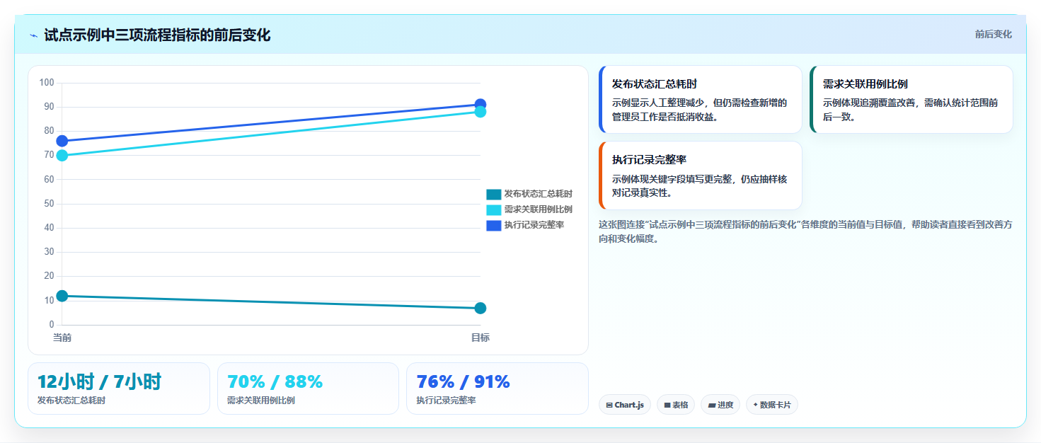
Task: Select the 执行记录完整率 description card heading
Action: pos(649,160)
